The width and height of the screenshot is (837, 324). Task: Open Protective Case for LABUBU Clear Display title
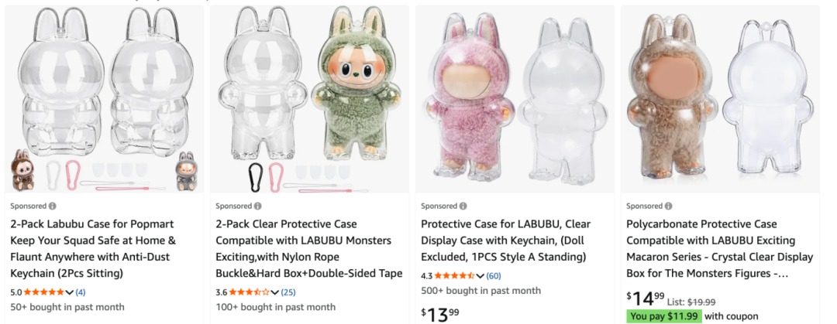pos(505,240)
